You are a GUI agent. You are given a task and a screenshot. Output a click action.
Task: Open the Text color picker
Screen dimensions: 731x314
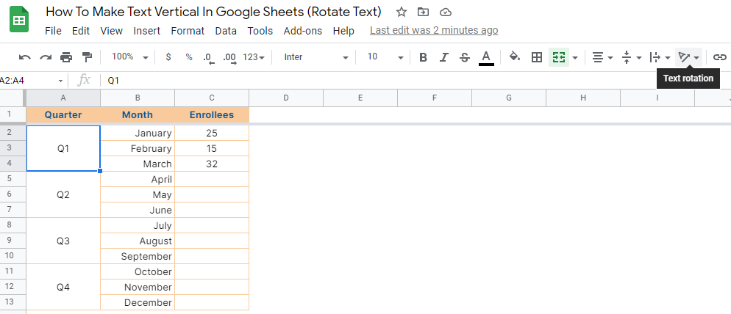(485, 57)
